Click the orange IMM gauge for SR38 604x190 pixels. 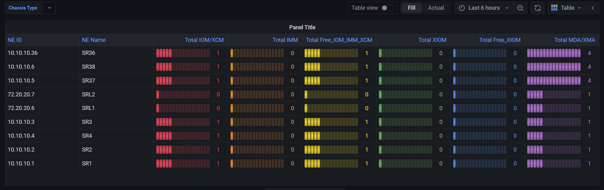pos(257,67)
